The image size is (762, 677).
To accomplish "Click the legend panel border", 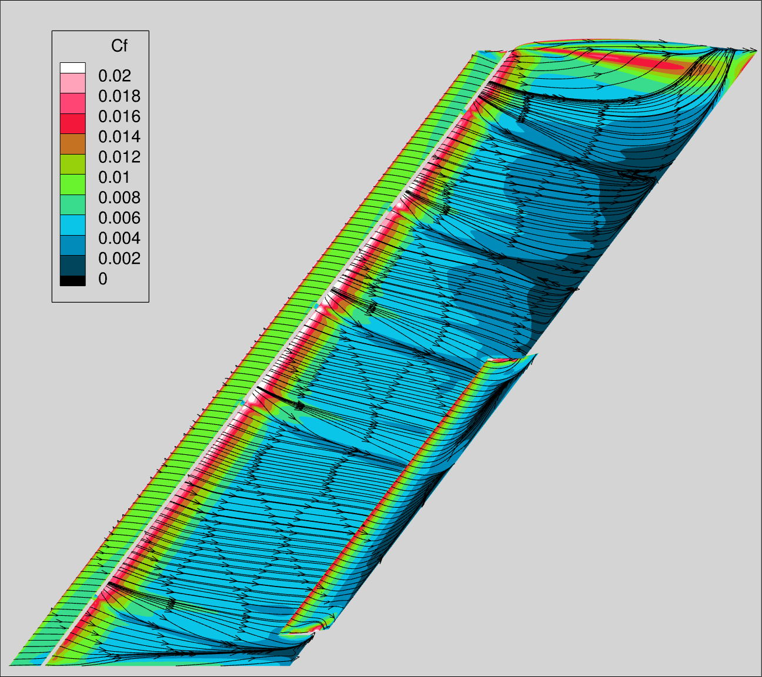I will click(x=53, y=165).
